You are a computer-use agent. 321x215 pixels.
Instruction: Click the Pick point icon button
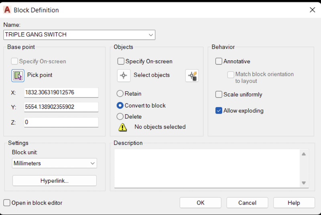point(18,76)
